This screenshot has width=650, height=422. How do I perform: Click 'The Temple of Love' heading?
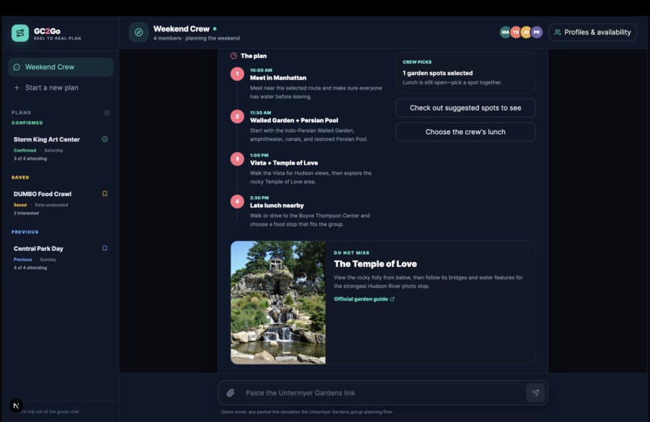pos(375,264)
